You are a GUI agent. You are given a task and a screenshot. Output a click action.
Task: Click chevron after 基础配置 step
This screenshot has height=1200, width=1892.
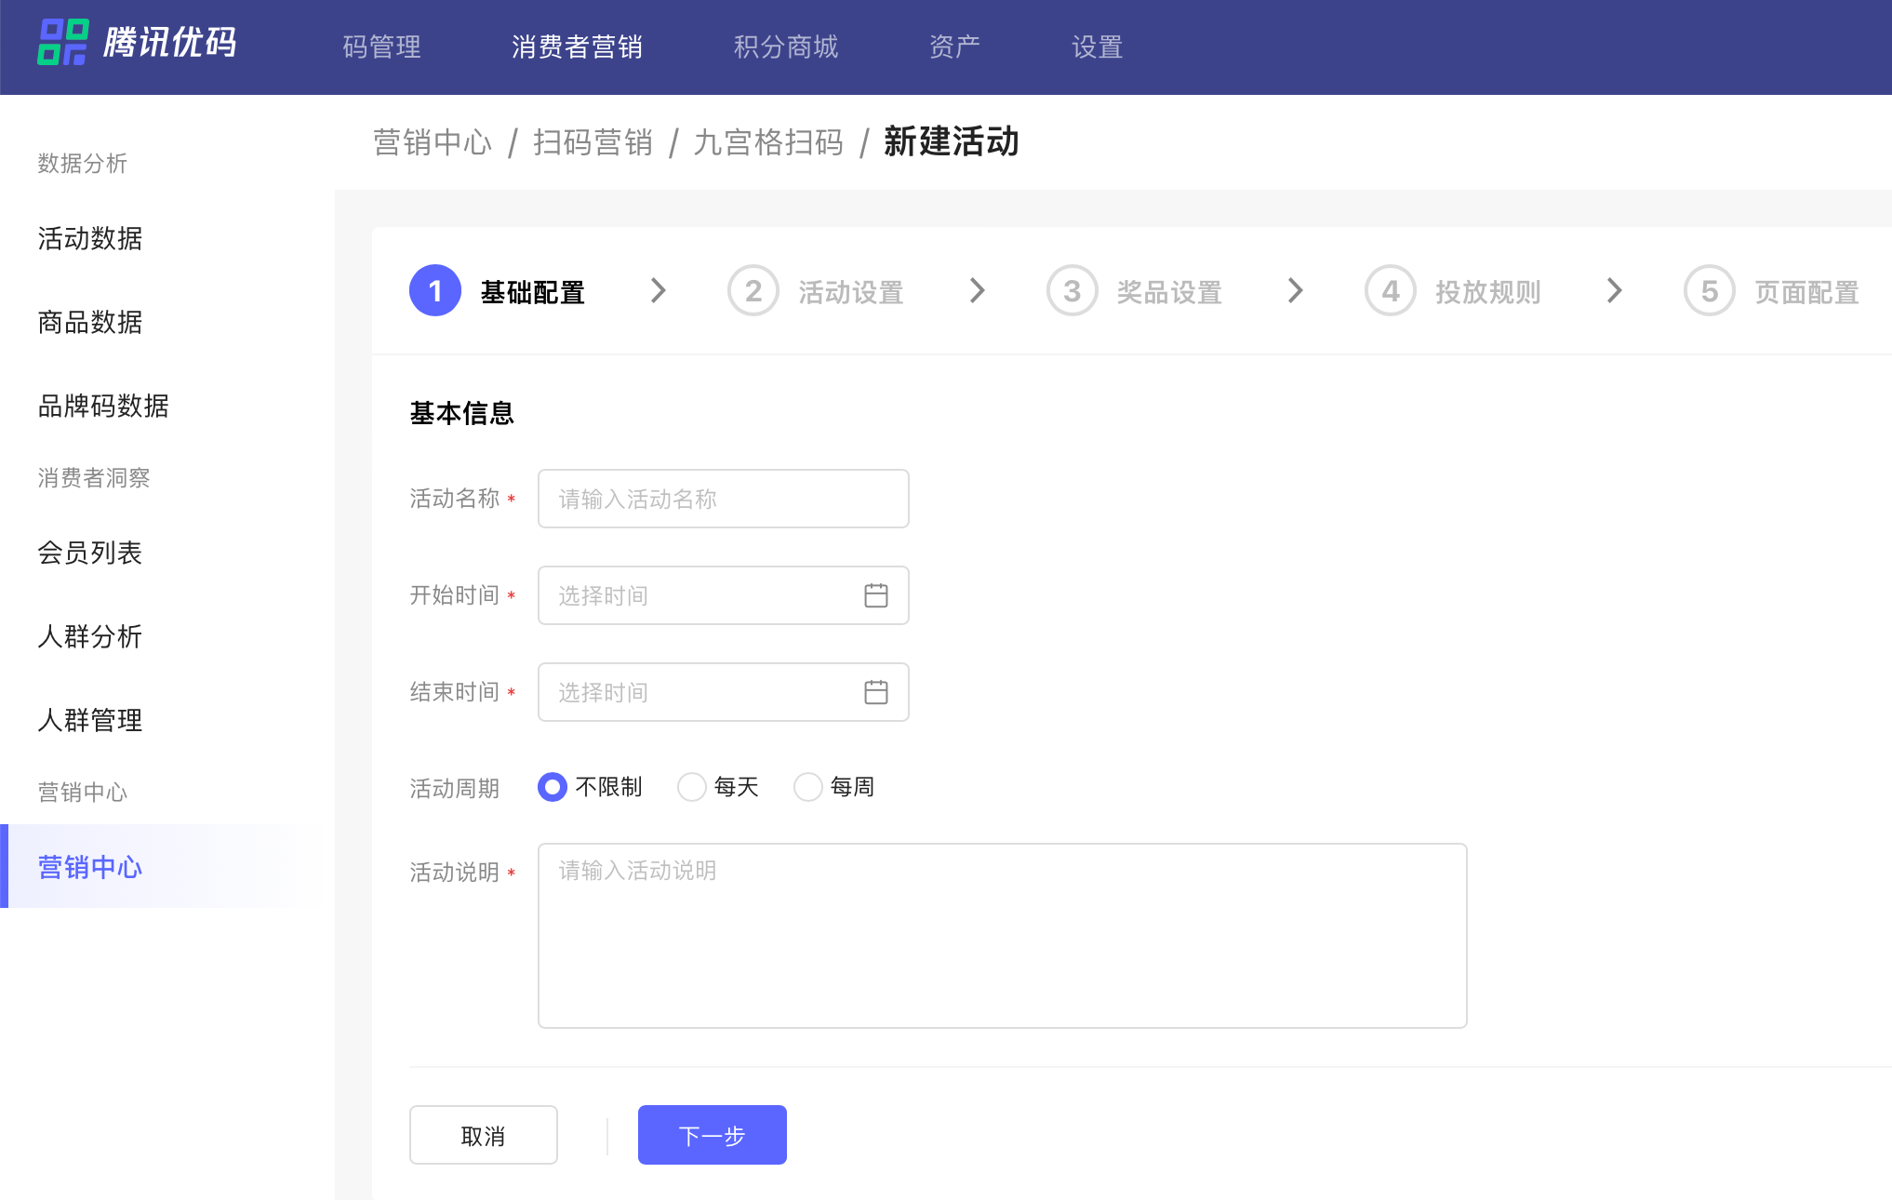(659, 291)
